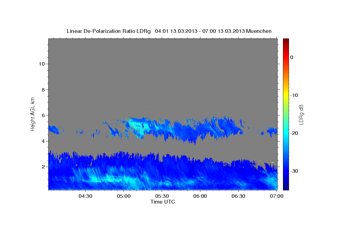
Task: Click the height tick label 2
Action: pyautogui.click(x=43, y=167)
